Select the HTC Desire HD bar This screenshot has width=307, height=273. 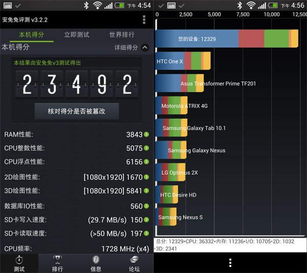pos(167,195)
